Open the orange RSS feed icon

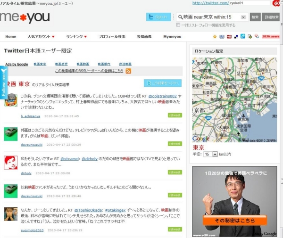click(128, 71)
